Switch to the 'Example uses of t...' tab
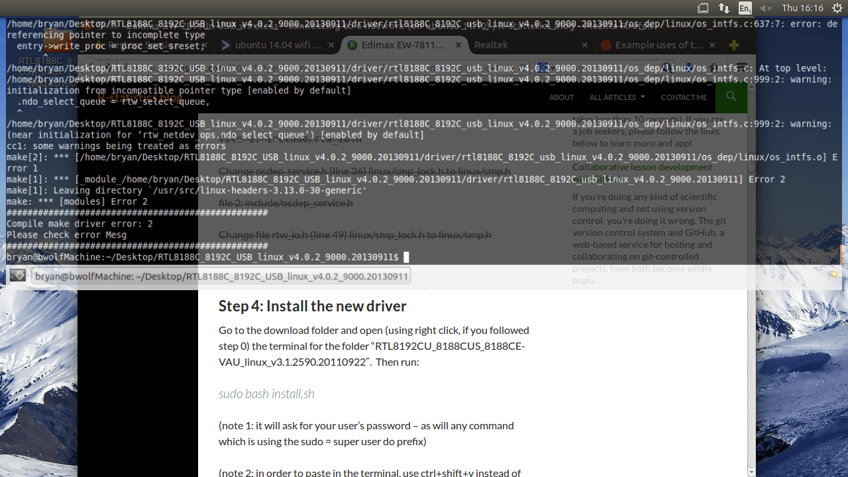The height and width of the screenshot is (477, 848). pyautogui.click(x=659, y=45)
